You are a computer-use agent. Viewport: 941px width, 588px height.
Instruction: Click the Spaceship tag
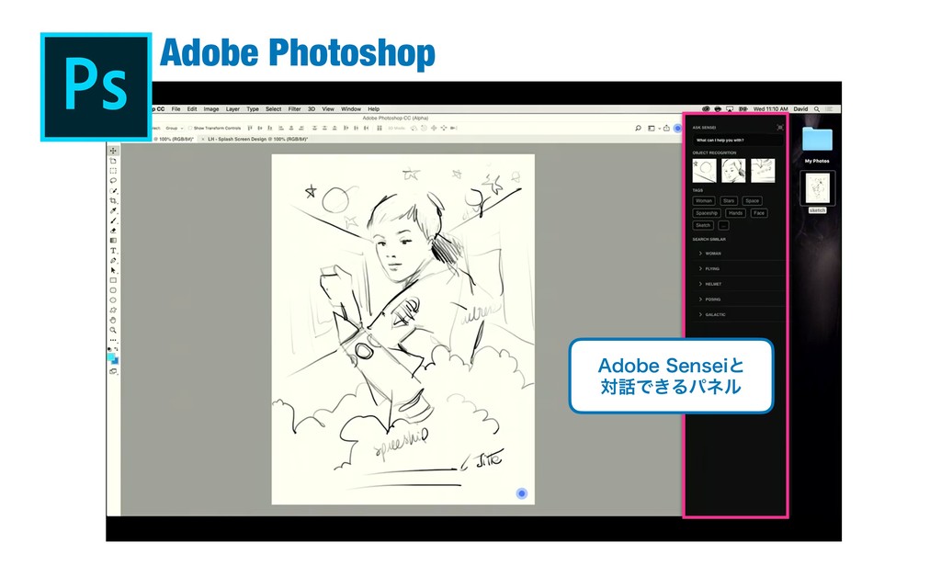point(707,213)
